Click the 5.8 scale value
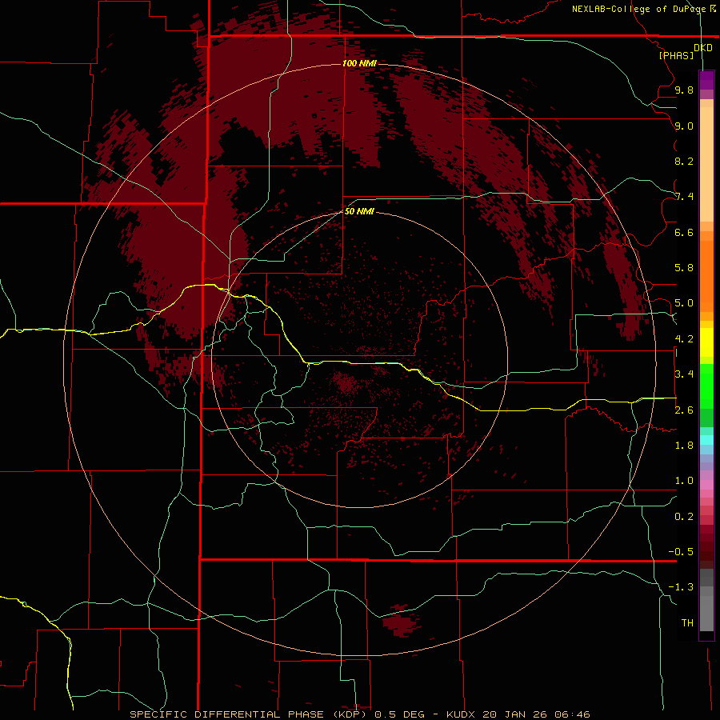This screenshot has width=720, height=720. coord(684,268)
